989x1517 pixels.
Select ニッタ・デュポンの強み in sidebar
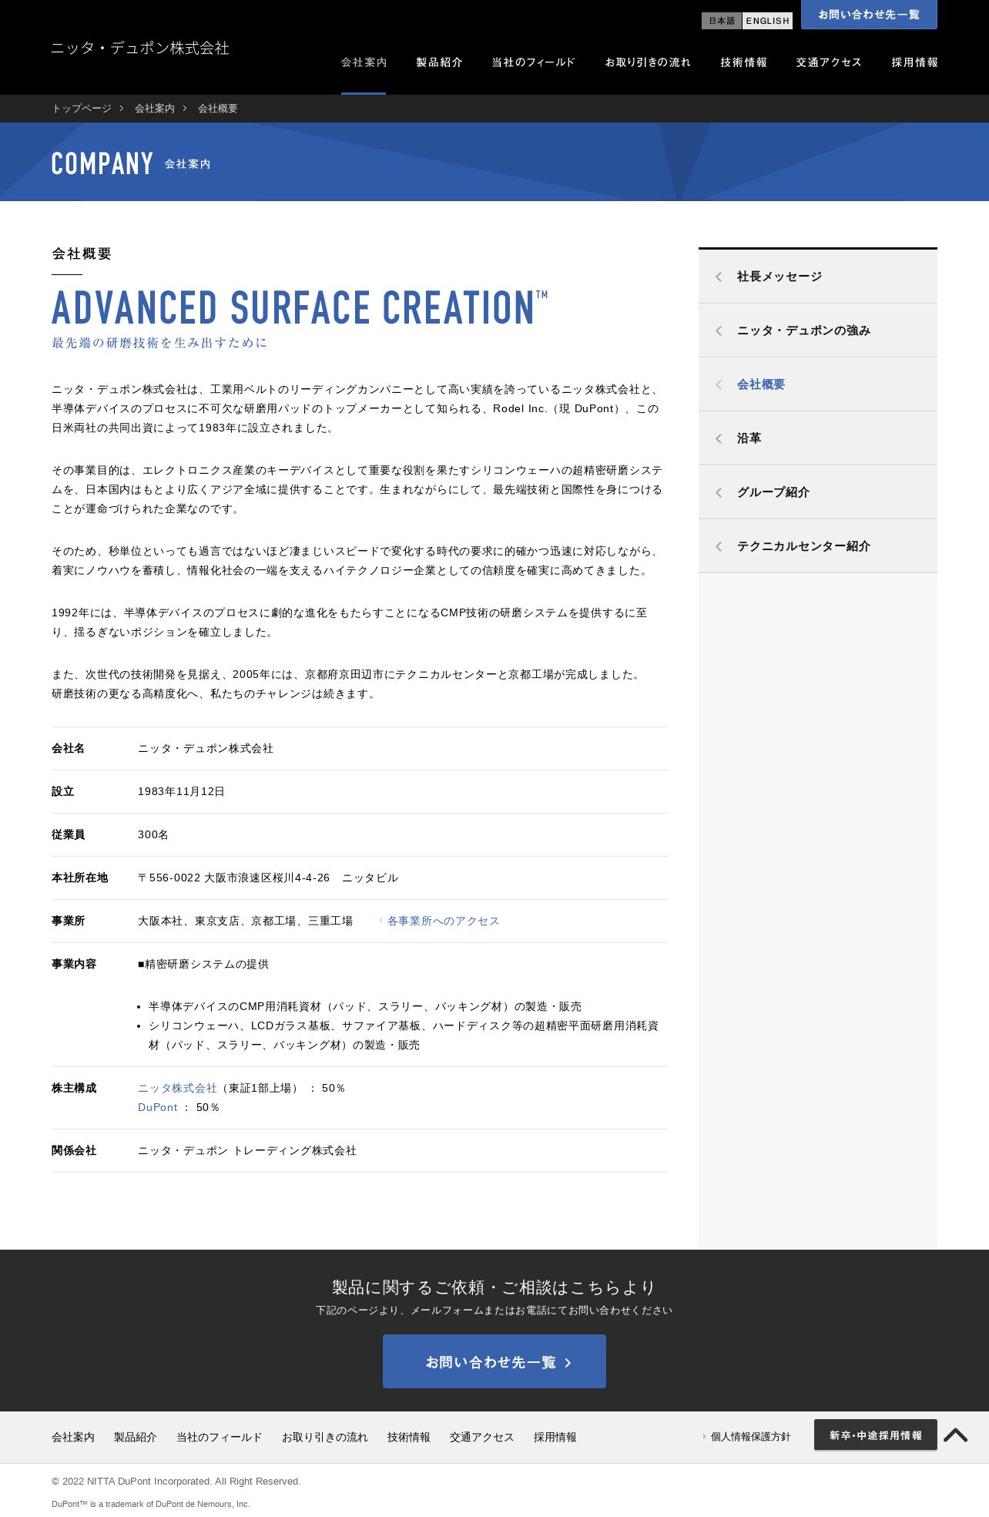point(818,331)
